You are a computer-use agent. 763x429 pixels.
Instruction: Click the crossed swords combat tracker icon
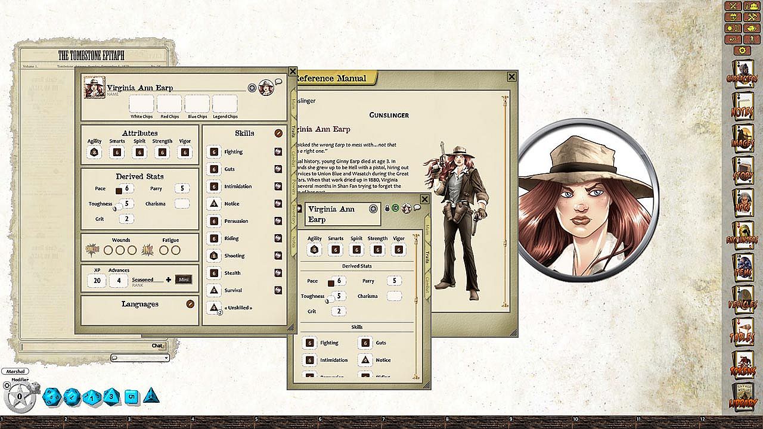click(x=733, y=6)
